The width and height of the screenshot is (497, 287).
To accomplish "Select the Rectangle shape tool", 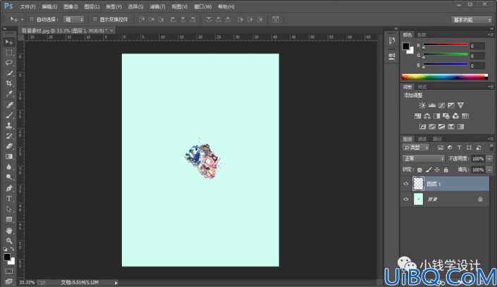I will (9, 219).
